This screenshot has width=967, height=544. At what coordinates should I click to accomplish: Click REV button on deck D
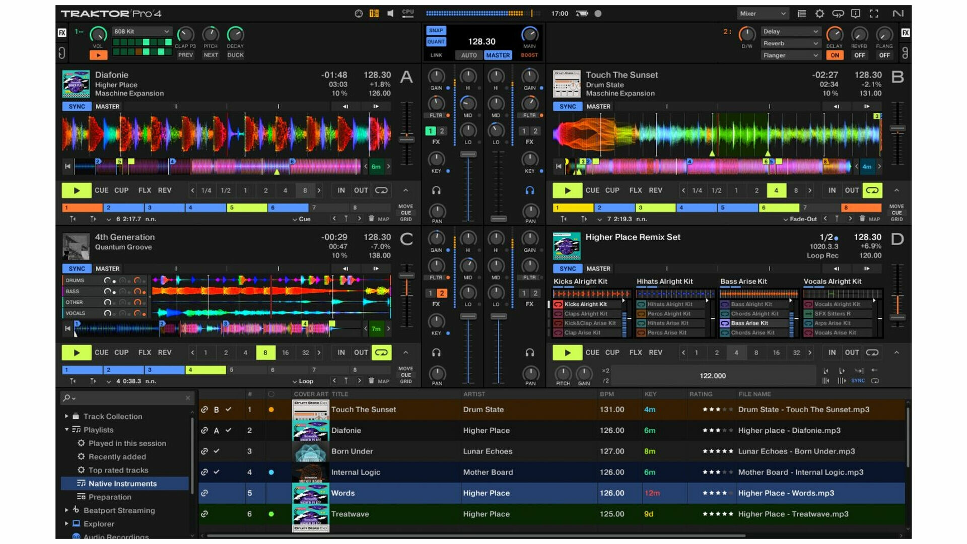click(655, 353)
